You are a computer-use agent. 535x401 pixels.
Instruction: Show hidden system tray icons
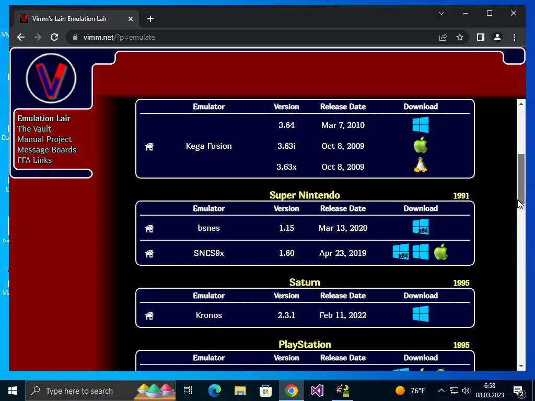coord(441,391)
